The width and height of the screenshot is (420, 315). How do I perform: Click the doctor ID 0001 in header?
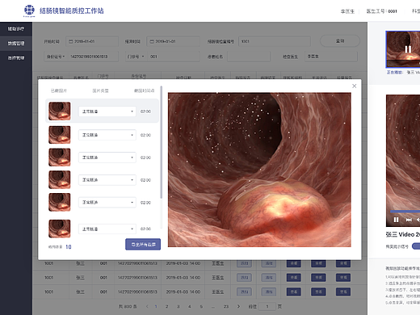tap(393, 11)
